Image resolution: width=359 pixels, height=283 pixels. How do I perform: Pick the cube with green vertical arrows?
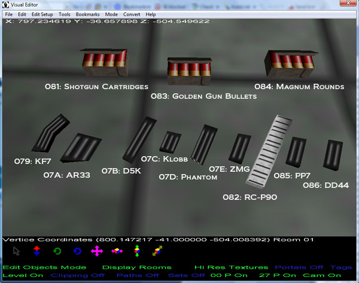point(137,251)
